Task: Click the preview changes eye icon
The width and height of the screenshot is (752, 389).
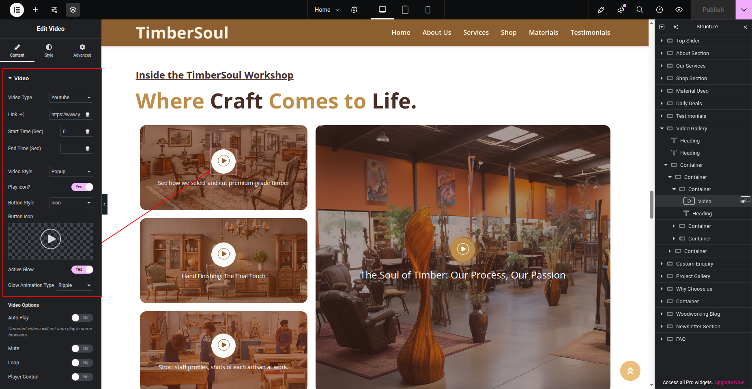Action: [x=679, y=10]
